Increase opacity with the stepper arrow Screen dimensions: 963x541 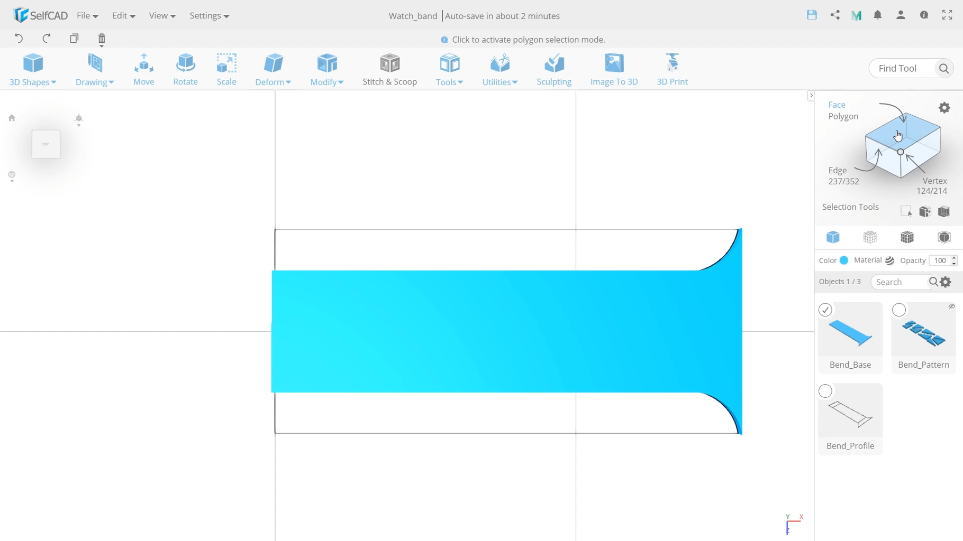pos(954,258)
